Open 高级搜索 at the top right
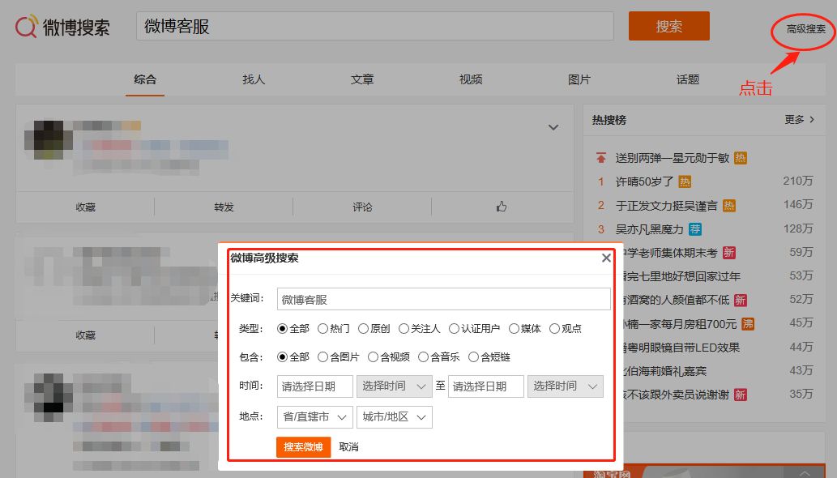Image resolution: width=837 pixels, height=478 pixels. pyautogui.click(x=806, y=29)
